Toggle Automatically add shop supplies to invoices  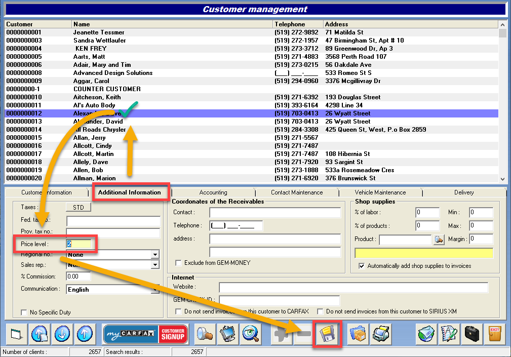(x=362, y=266)
